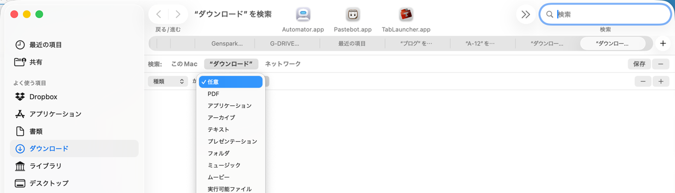Click the 共有 folder icon in the sidebar
Screen dimensions: 675x193
(20, 62)
